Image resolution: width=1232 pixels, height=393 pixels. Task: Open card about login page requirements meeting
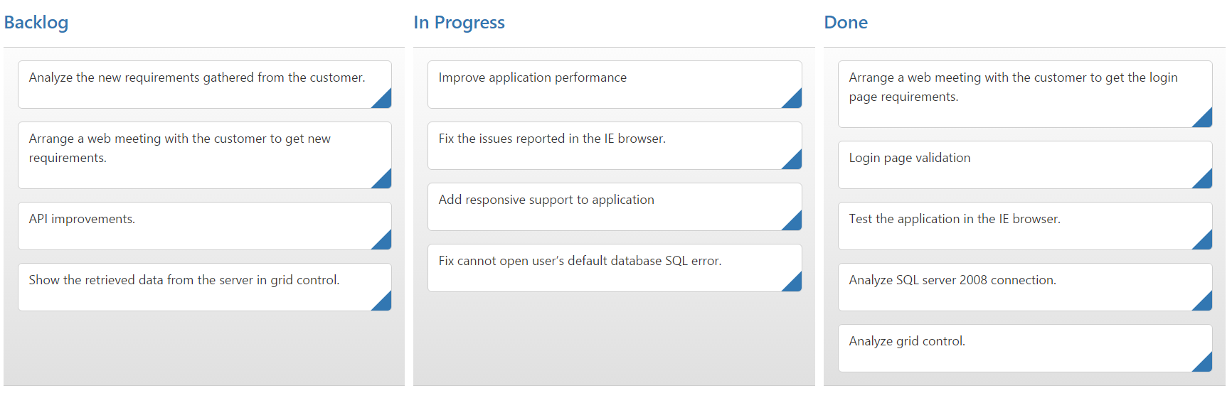click(x=1010, y=93)
